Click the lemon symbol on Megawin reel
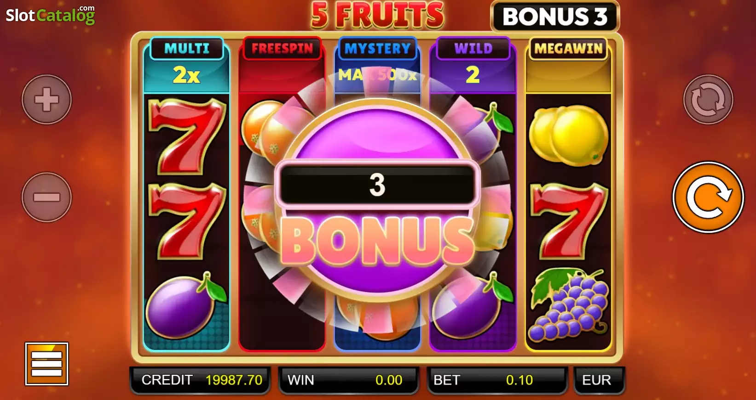The width and height of the screenshot is (756, 400). pyautogui.click(x=568, y=135)
